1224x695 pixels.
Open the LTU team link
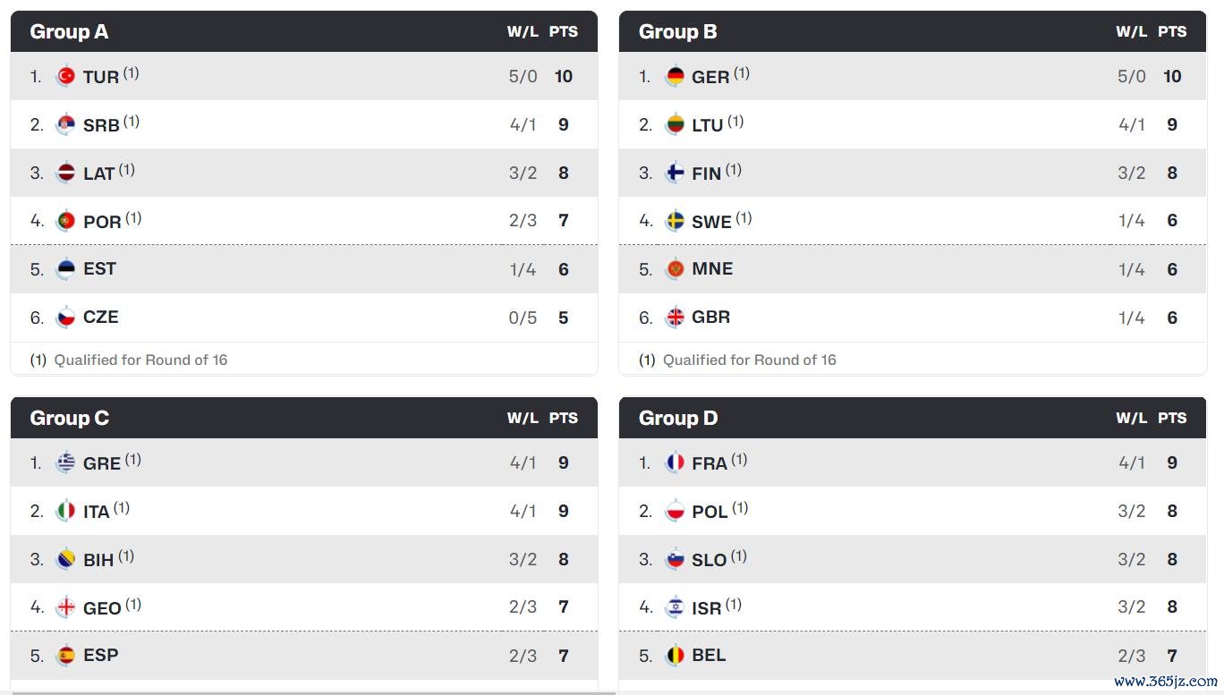pos(707,125)
